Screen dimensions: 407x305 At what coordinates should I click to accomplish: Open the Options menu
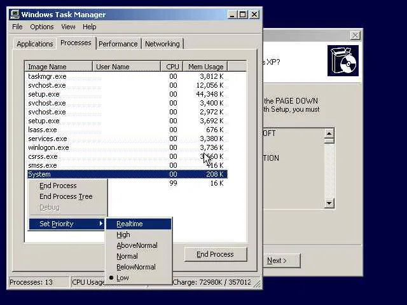coord(42,27)
